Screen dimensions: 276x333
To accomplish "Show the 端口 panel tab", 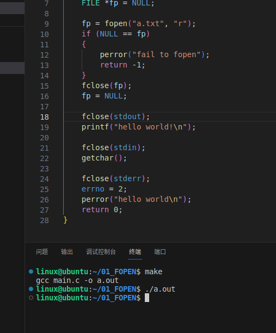I will 160,252.
